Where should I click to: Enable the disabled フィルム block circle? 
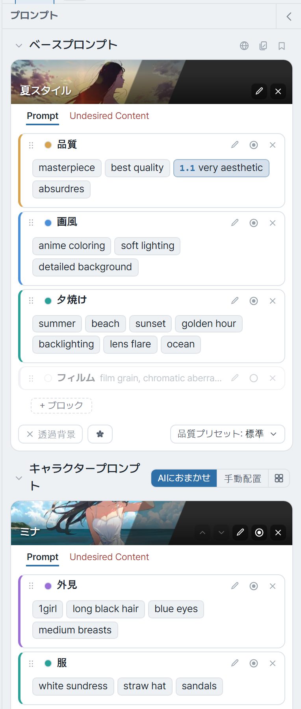coord(254,378)
